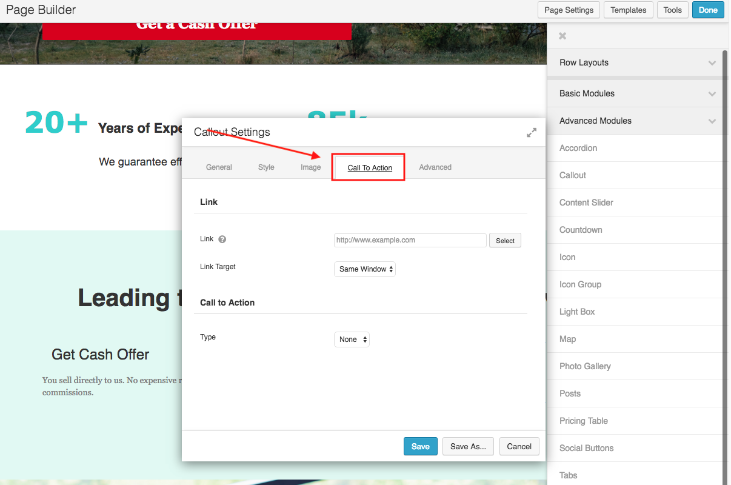This screenshot has height=485, width=731.
Task: Click the 20+ counter text
Action: (57, 123)
